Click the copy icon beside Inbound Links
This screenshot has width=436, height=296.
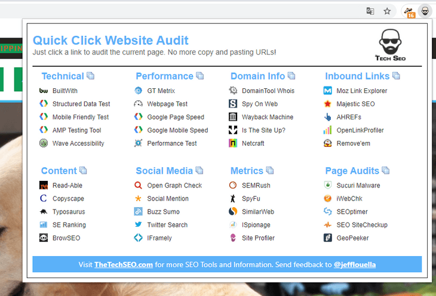(396, 76)
